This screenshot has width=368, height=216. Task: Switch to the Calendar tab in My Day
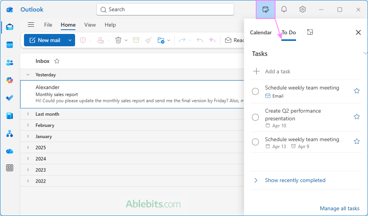click(261, 32)
